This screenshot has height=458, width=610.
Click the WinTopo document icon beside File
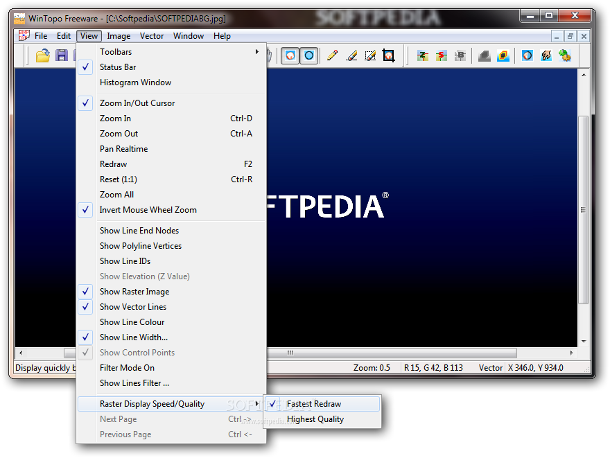pos(24,36)
